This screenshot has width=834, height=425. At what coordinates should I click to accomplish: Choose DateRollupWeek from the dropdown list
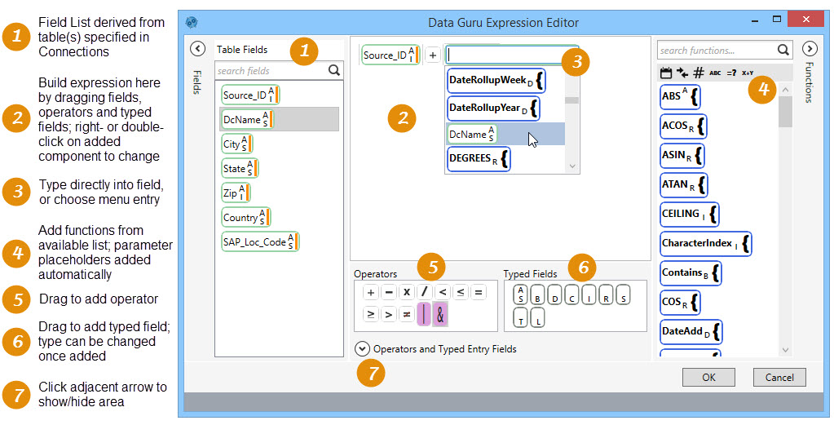pyautogui.click(x=496, y=80)
